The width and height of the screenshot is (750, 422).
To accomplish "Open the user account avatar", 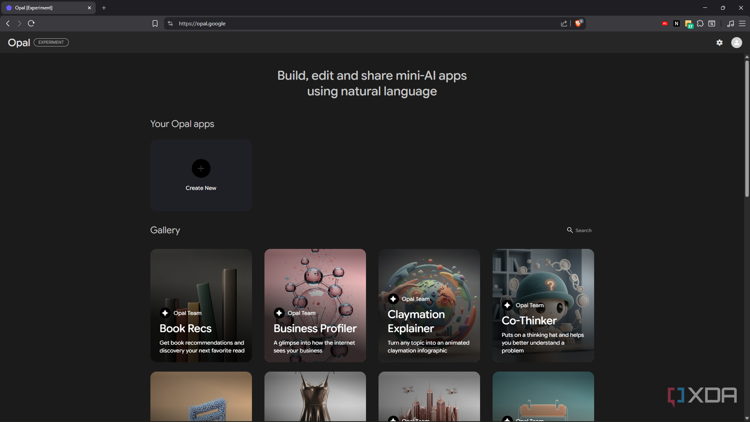I will 736,43.
